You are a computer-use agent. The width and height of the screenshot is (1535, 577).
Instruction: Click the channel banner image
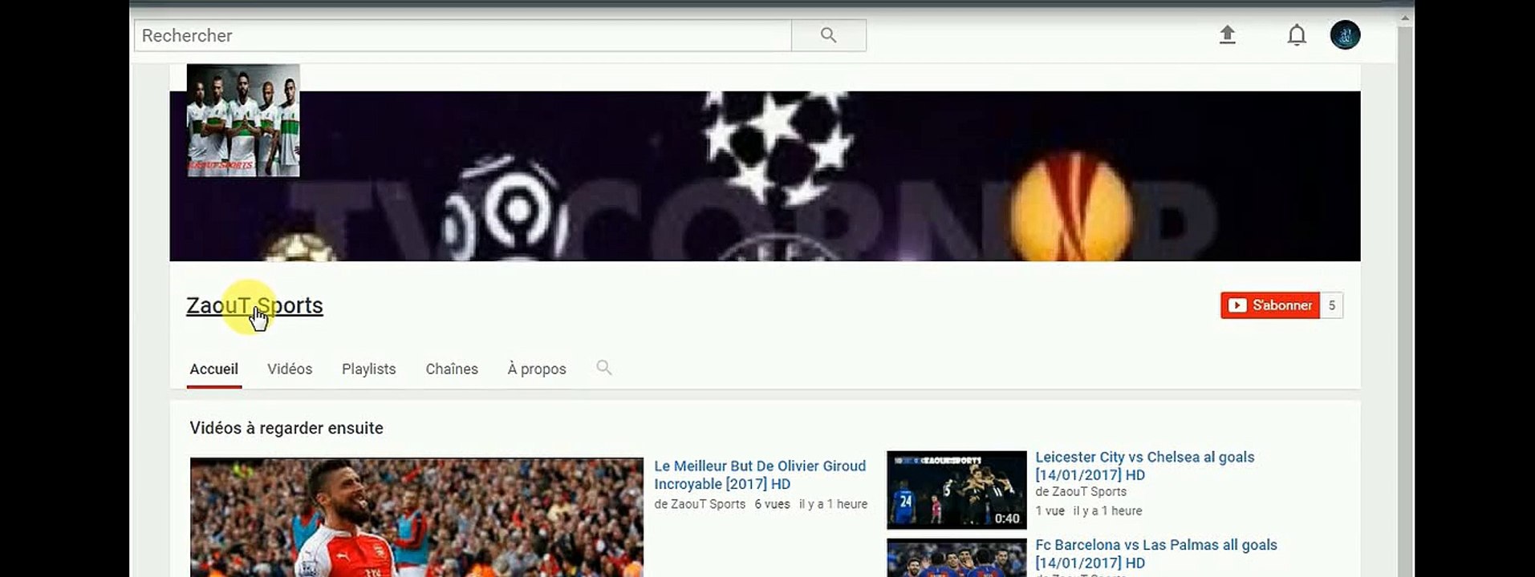(x=765, y=176)
